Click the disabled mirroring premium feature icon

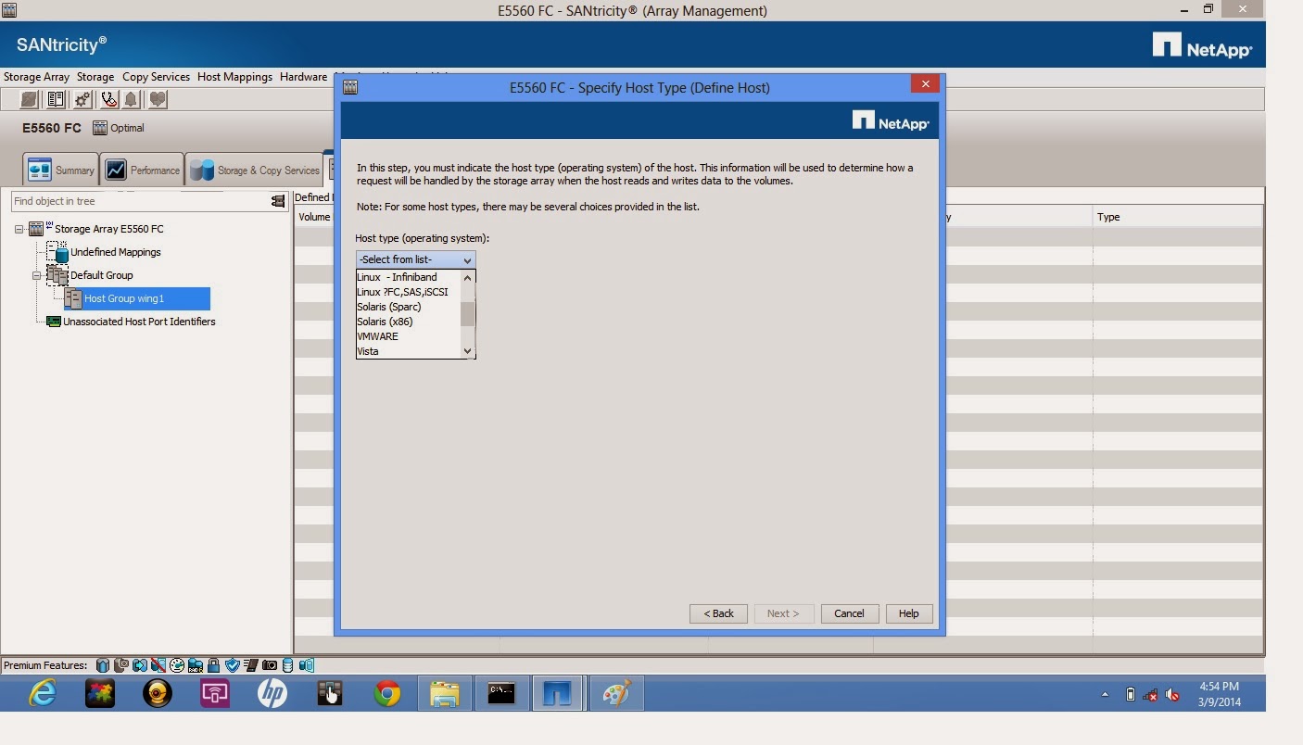pos(159,664)
